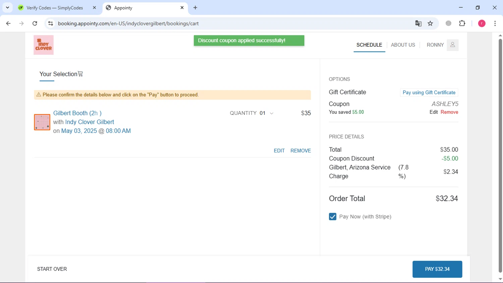This screenshot has width=503, height=283.
Task: Click the ASHLEY5 coupon code text
Action: (445, 104)
